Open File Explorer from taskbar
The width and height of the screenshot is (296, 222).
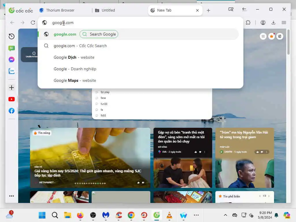pos(68,215)
